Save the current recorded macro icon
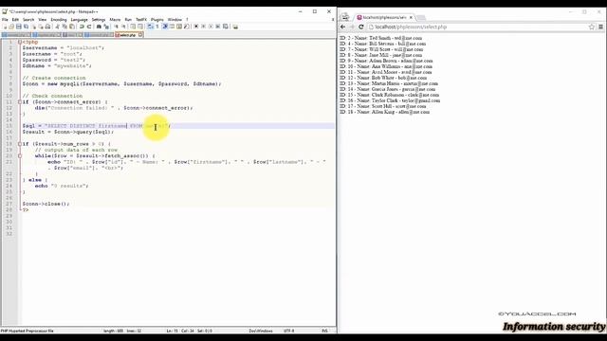Screen dimensions: 607x341 (x=226, y=27)
